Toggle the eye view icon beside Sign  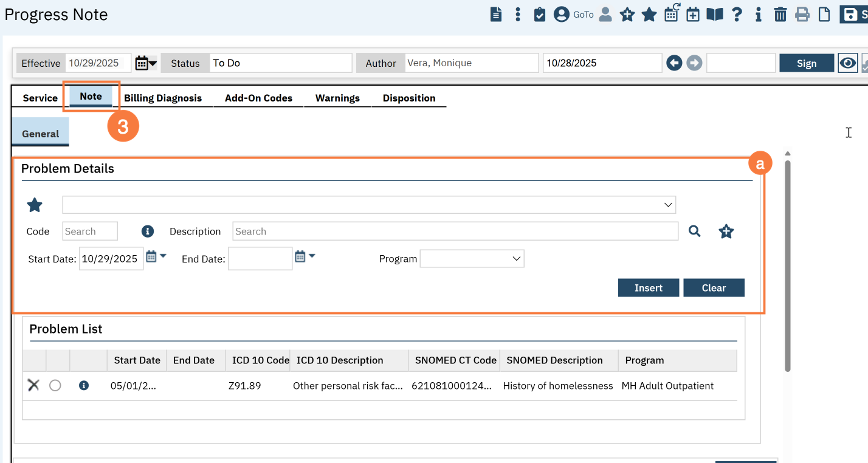tap(847, 63)
